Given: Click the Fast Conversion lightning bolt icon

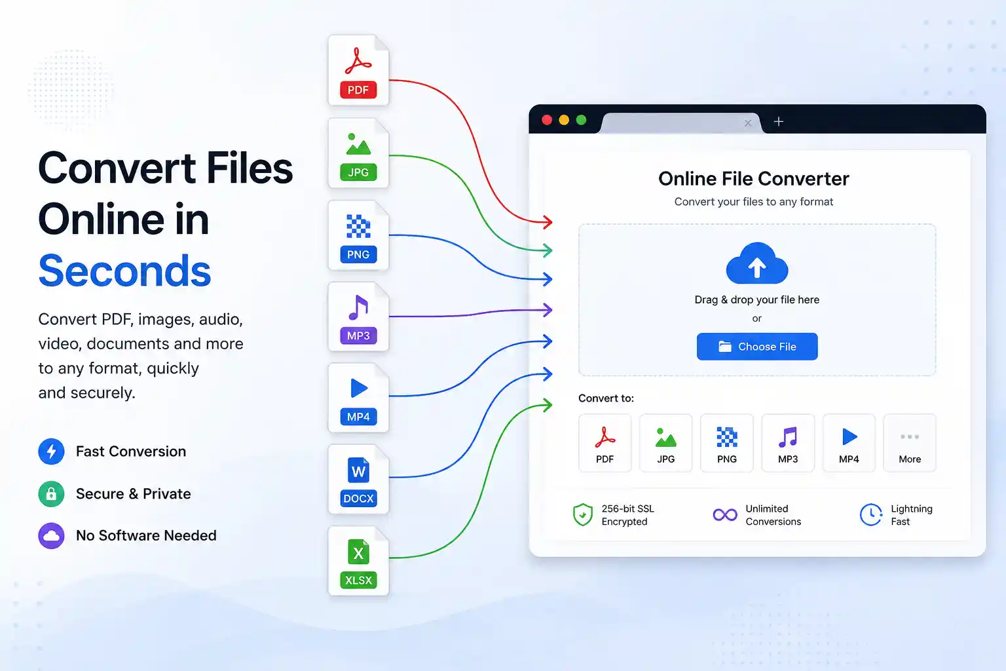Looking at the screenshot, I should point(51,451).
